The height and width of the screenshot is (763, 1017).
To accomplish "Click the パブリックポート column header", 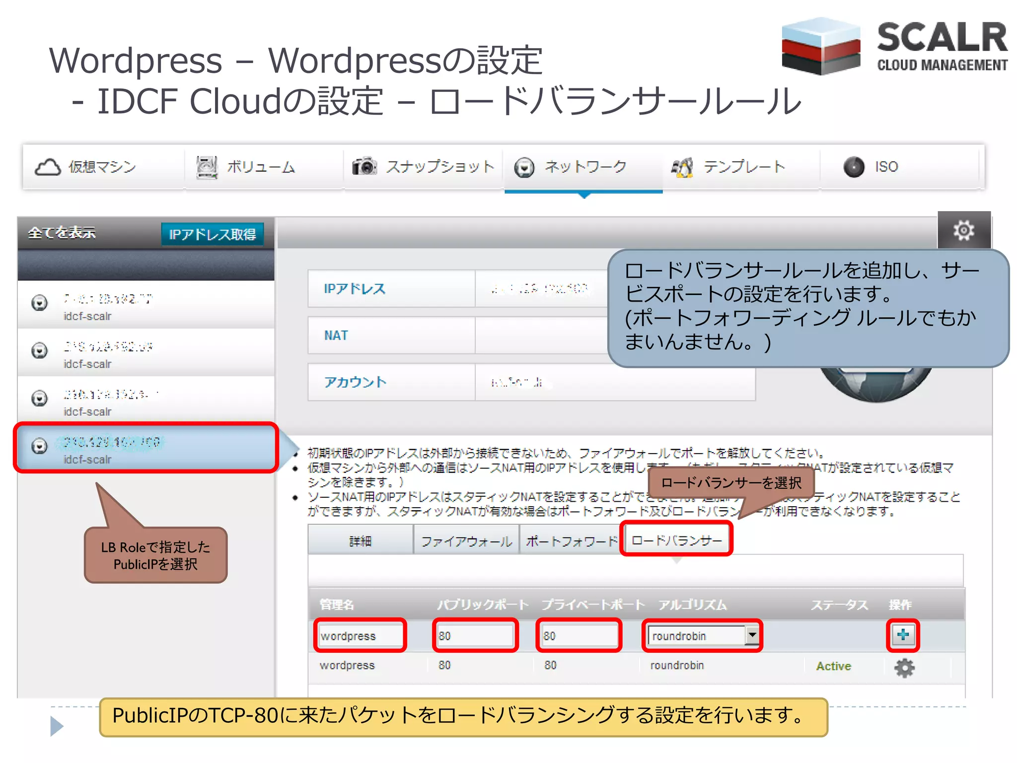I will [x=482, y=605].
